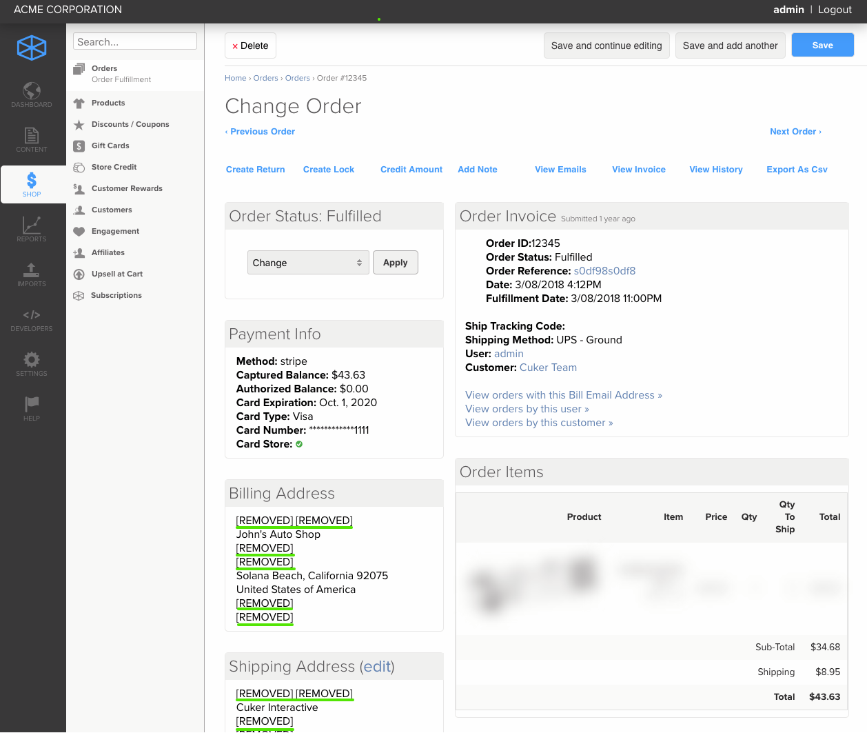This screenshot has height=733, width=867.
Task: Click the Orders stack icon
Action: [x=79, y=69]
